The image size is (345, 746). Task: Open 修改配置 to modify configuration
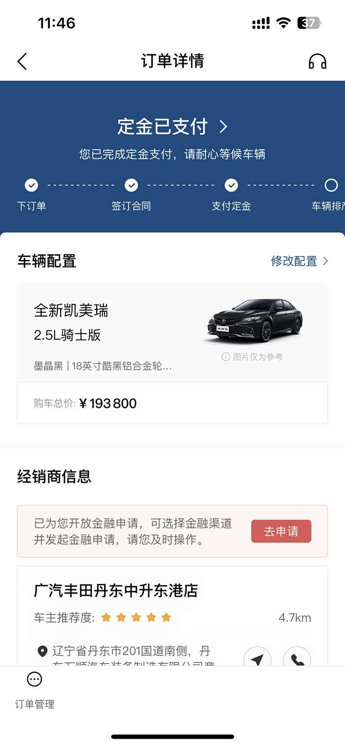pyautogui.click(x=299, y=261)
